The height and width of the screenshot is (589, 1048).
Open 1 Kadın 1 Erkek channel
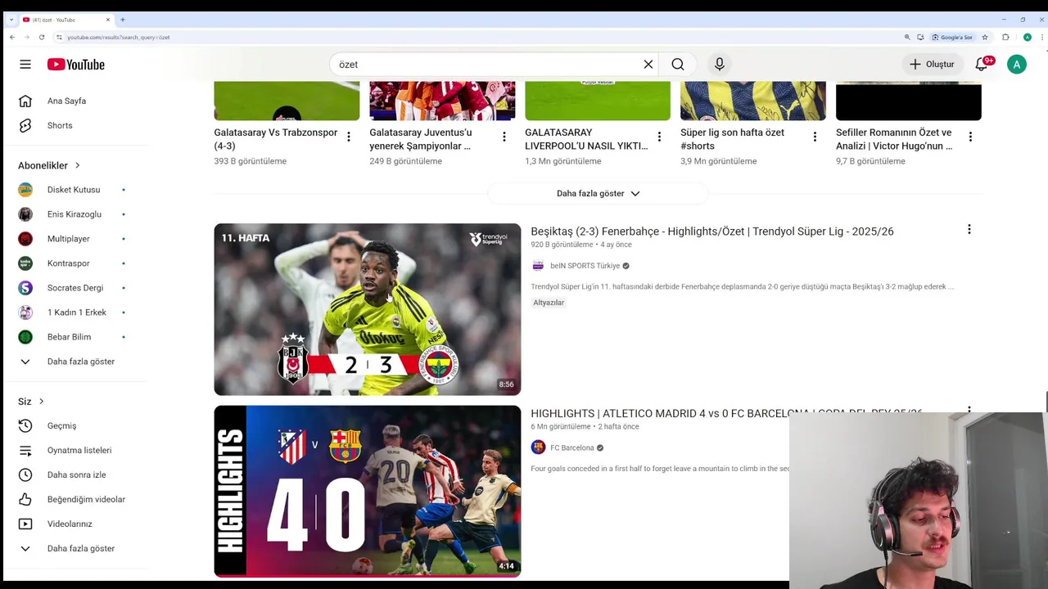(x=75, y=312)
